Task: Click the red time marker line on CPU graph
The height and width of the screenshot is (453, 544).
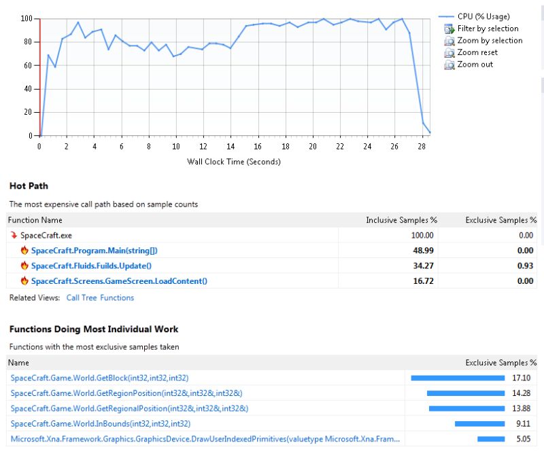Action: click(x=40, y=77)
